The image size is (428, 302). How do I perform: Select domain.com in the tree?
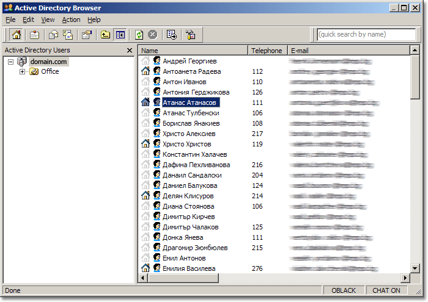pyautogui.click(x=48, y=62)
